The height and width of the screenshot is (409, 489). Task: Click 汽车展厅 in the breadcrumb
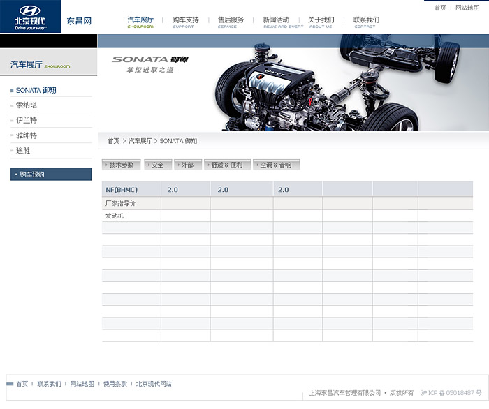pos(140,141)
